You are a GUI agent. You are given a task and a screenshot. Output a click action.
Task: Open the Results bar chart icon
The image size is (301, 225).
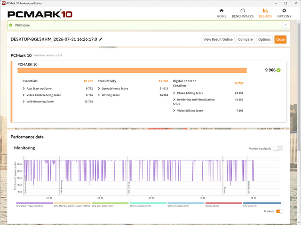[x=265, y=10]
